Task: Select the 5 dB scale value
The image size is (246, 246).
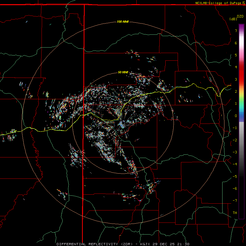Action: [236, 55]
